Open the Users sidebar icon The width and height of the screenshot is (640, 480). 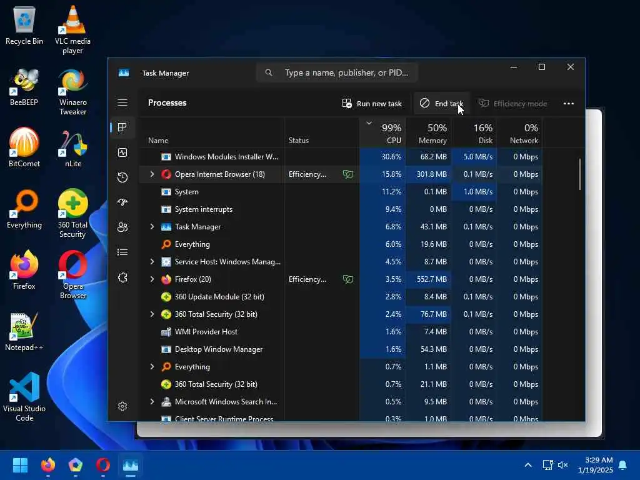(122, 227)
